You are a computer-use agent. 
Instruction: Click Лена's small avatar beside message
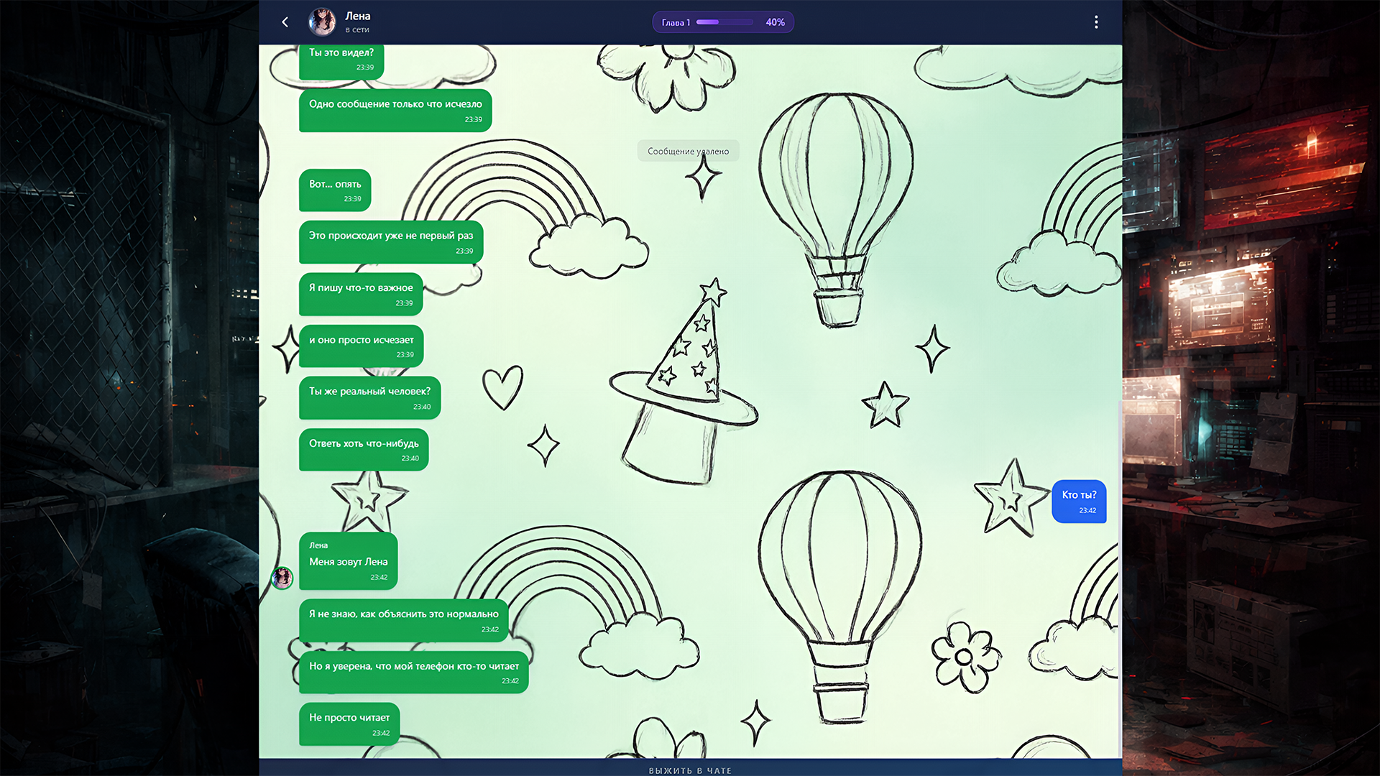(x=282, y=578)
